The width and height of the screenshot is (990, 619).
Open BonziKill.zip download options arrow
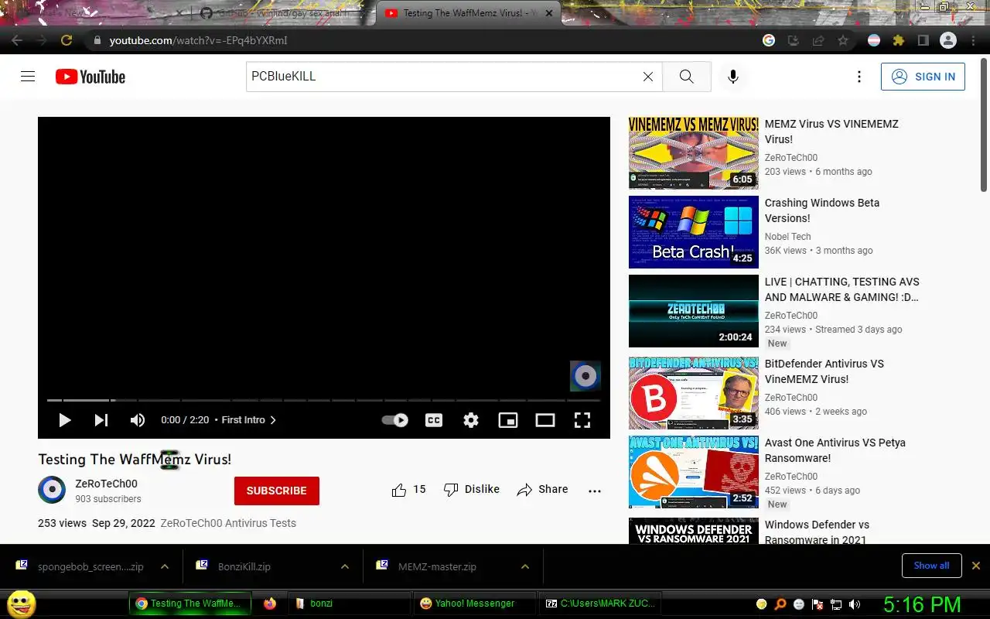pyautogui.click(x=345, y=566)
